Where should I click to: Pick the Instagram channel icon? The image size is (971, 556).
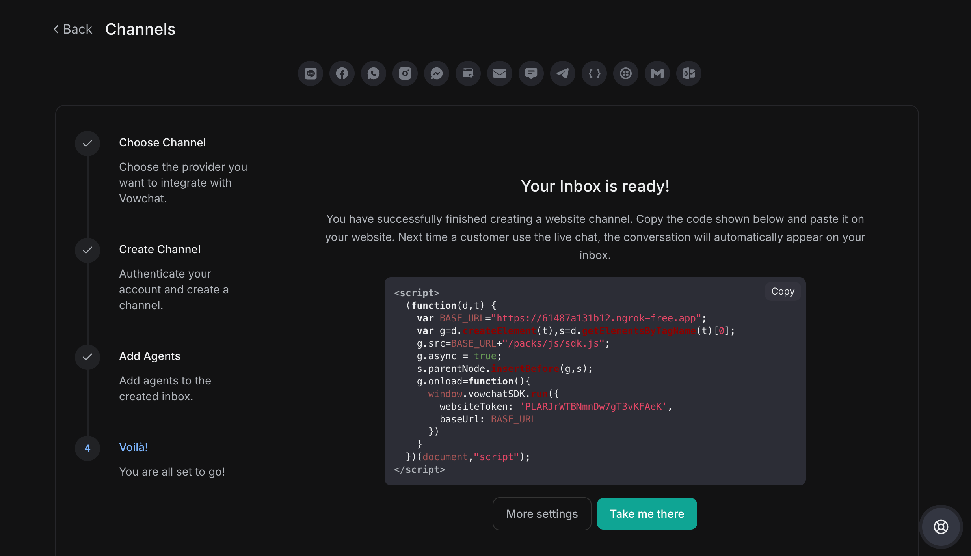tap(405, 73)
